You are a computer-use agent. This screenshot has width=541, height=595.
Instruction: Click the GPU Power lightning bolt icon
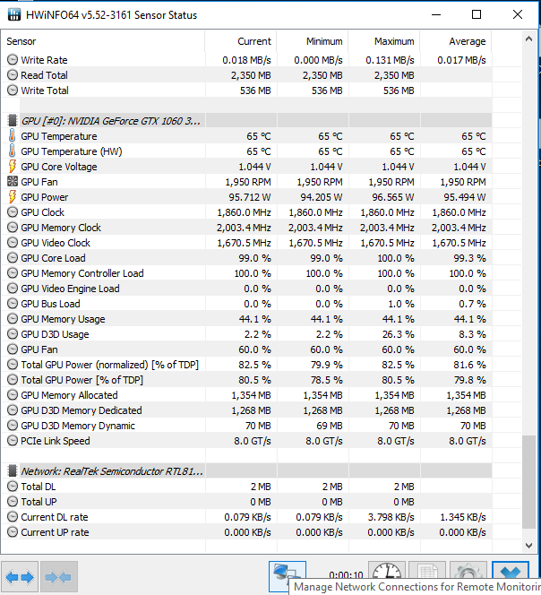coord(13,197)
